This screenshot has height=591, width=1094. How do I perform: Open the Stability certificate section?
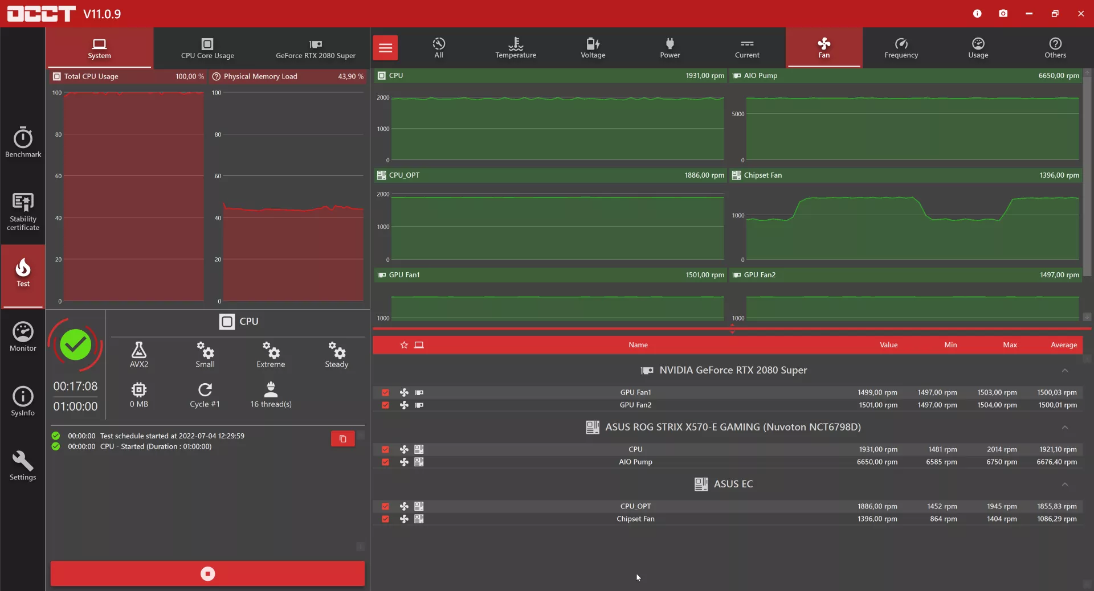[23, 211]
